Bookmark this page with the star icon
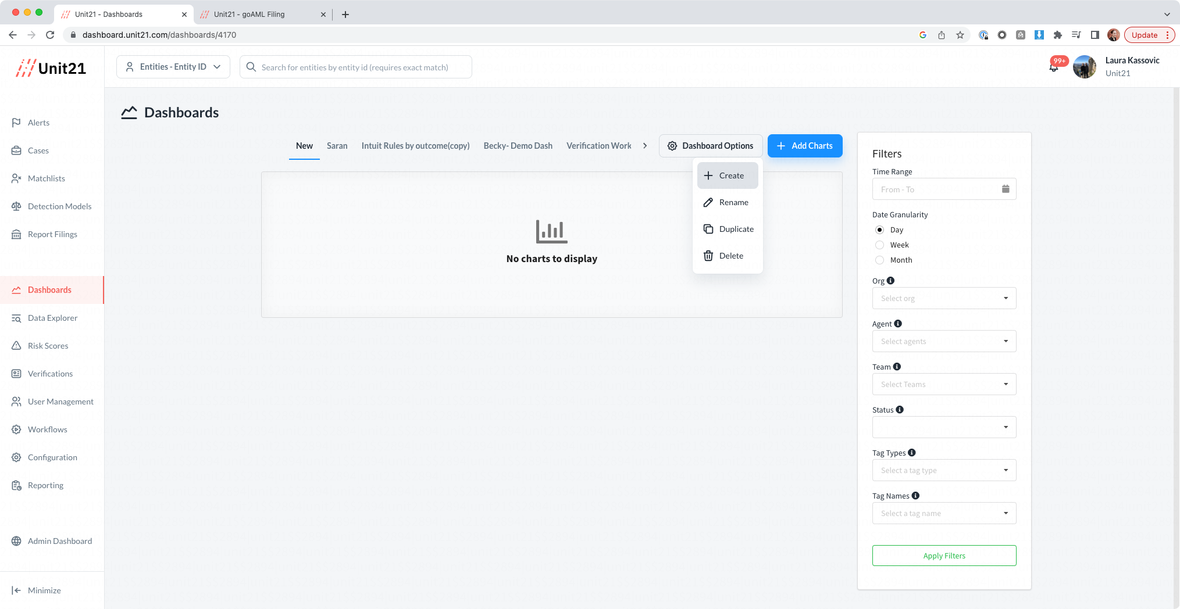This screenshot has width=1180, height=609. [960, 35]
